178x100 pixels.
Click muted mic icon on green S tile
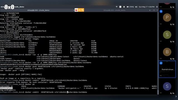(171, 41)
